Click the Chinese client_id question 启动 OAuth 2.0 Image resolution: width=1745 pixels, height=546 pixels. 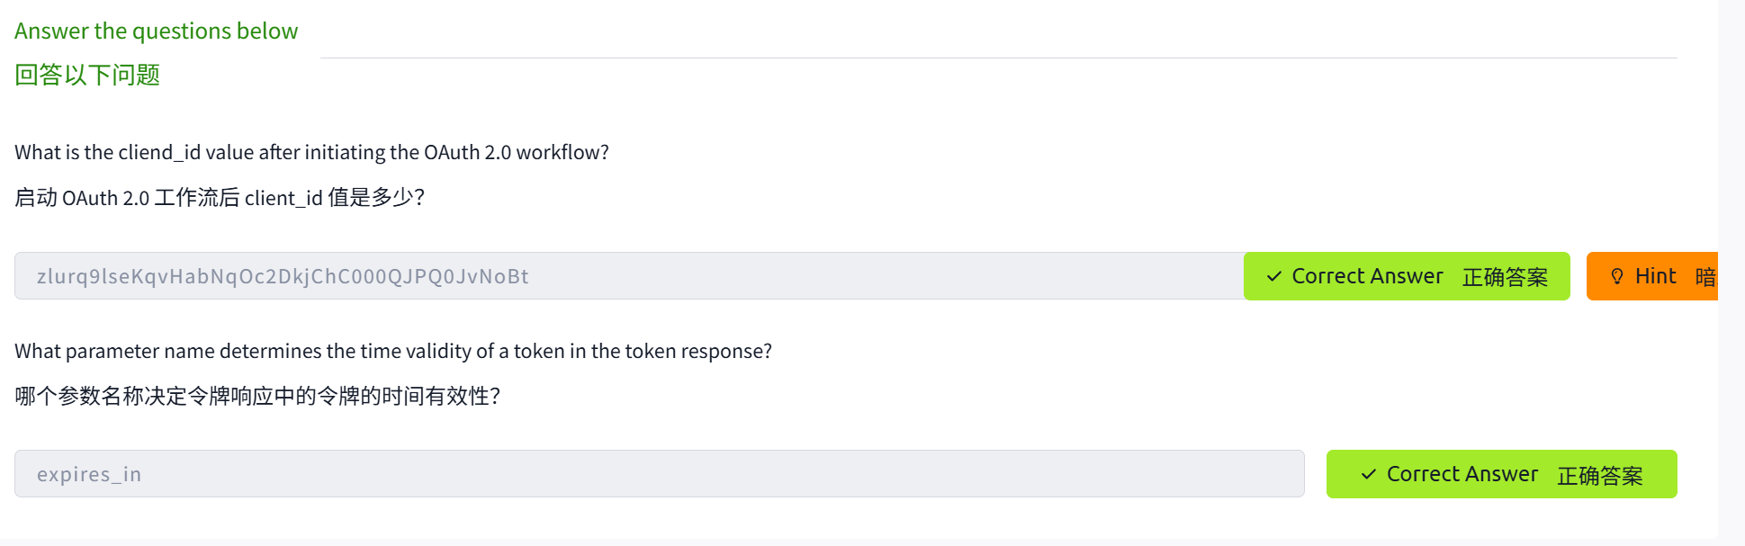(x=219, y=198)
